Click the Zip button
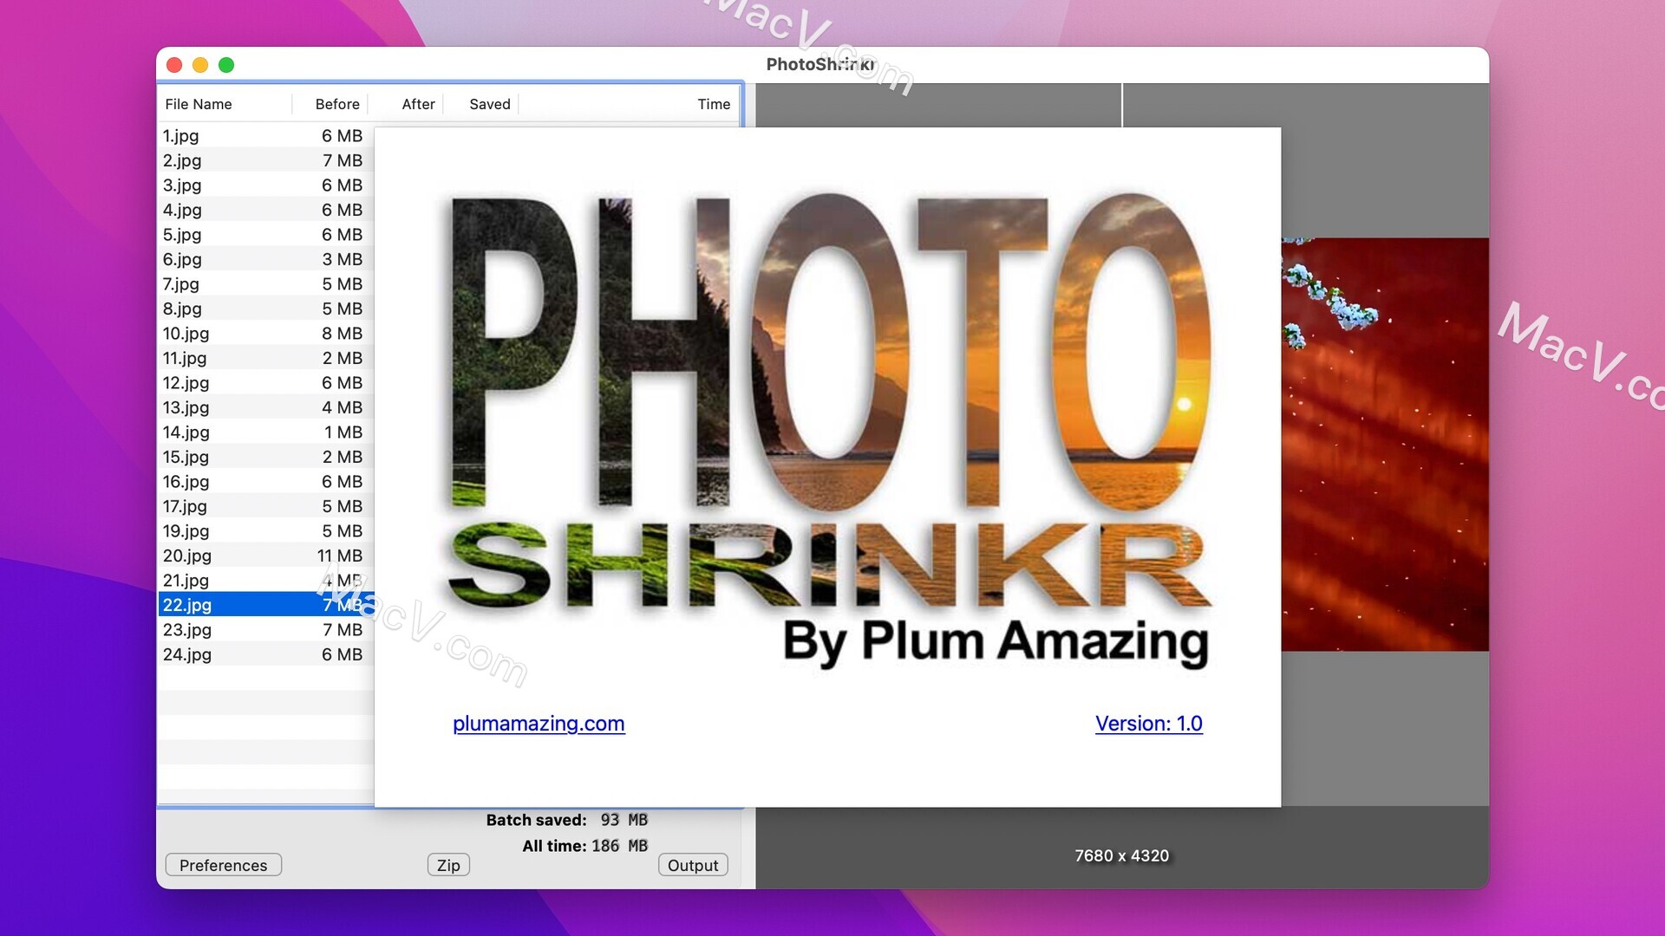 (x=448, y=864)
